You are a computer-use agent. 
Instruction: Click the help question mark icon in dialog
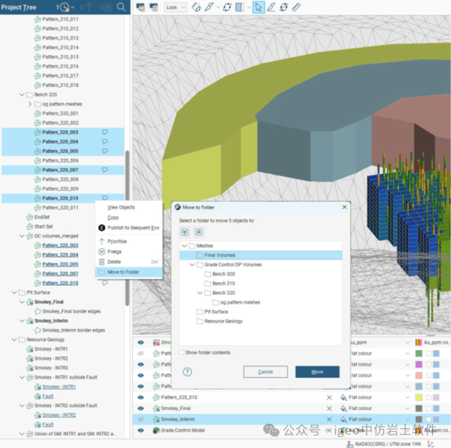188,372
